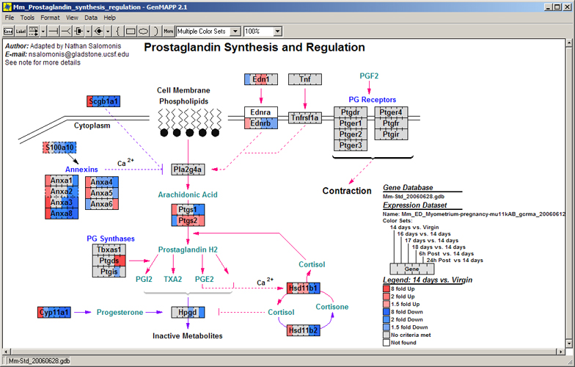Screen dimensions: 575x367
Task: Choose the brace shape tool
Action: click(x=118, y=32)
